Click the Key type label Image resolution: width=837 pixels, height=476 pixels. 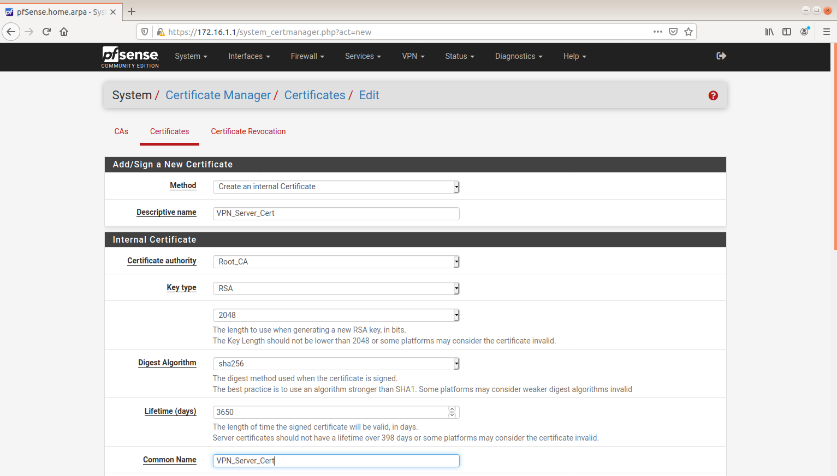181,287
